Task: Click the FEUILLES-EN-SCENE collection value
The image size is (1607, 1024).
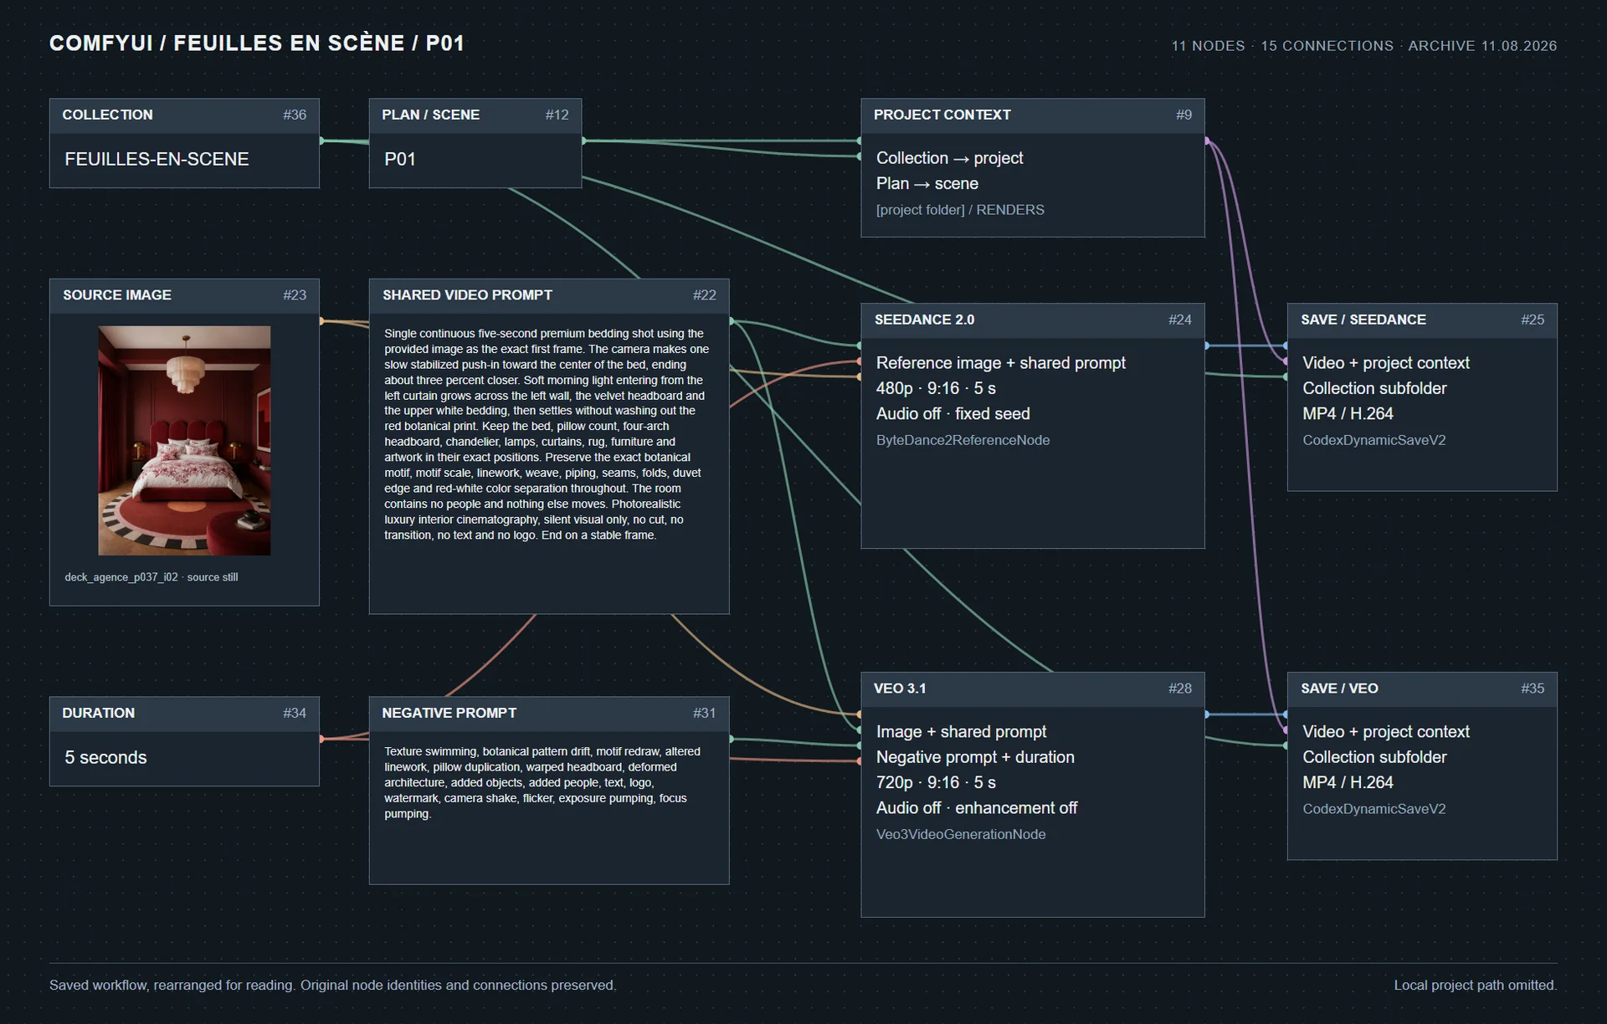Action: click(x=157, y=159)
